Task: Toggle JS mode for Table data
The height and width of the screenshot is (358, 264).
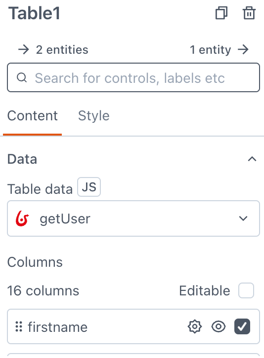Action: pos(89,187)
